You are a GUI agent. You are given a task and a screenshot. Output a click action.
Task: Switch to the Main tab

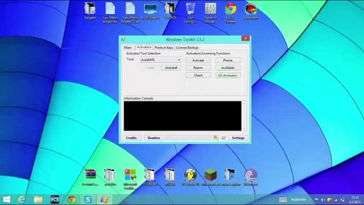coord(127,47)
